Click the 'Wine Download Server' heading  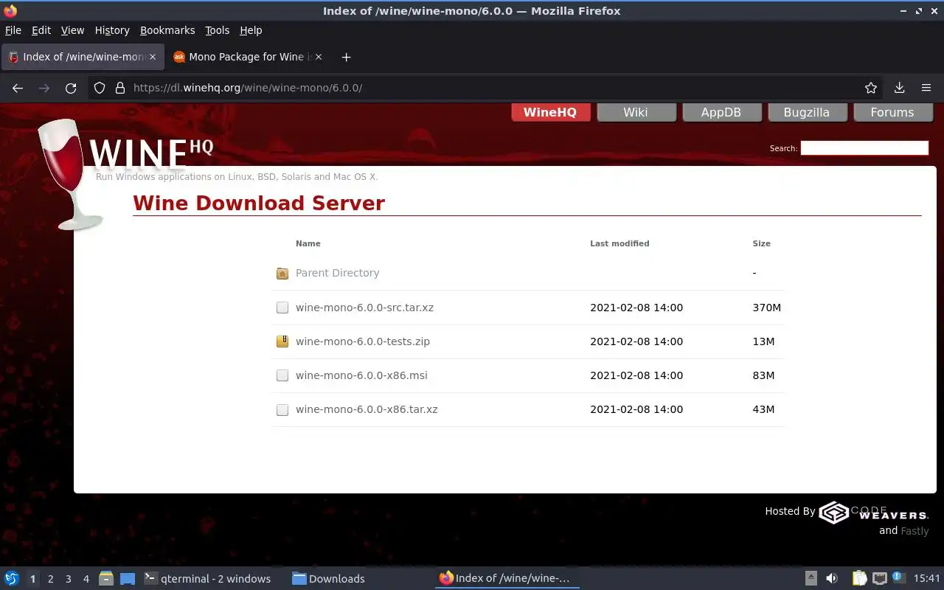(259, 203)
